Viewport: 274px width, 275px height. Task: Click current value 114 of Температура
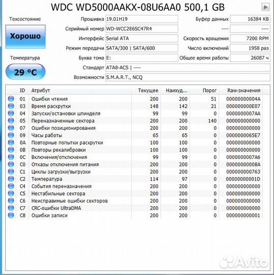pyautogui.click(x=154, y=179)
